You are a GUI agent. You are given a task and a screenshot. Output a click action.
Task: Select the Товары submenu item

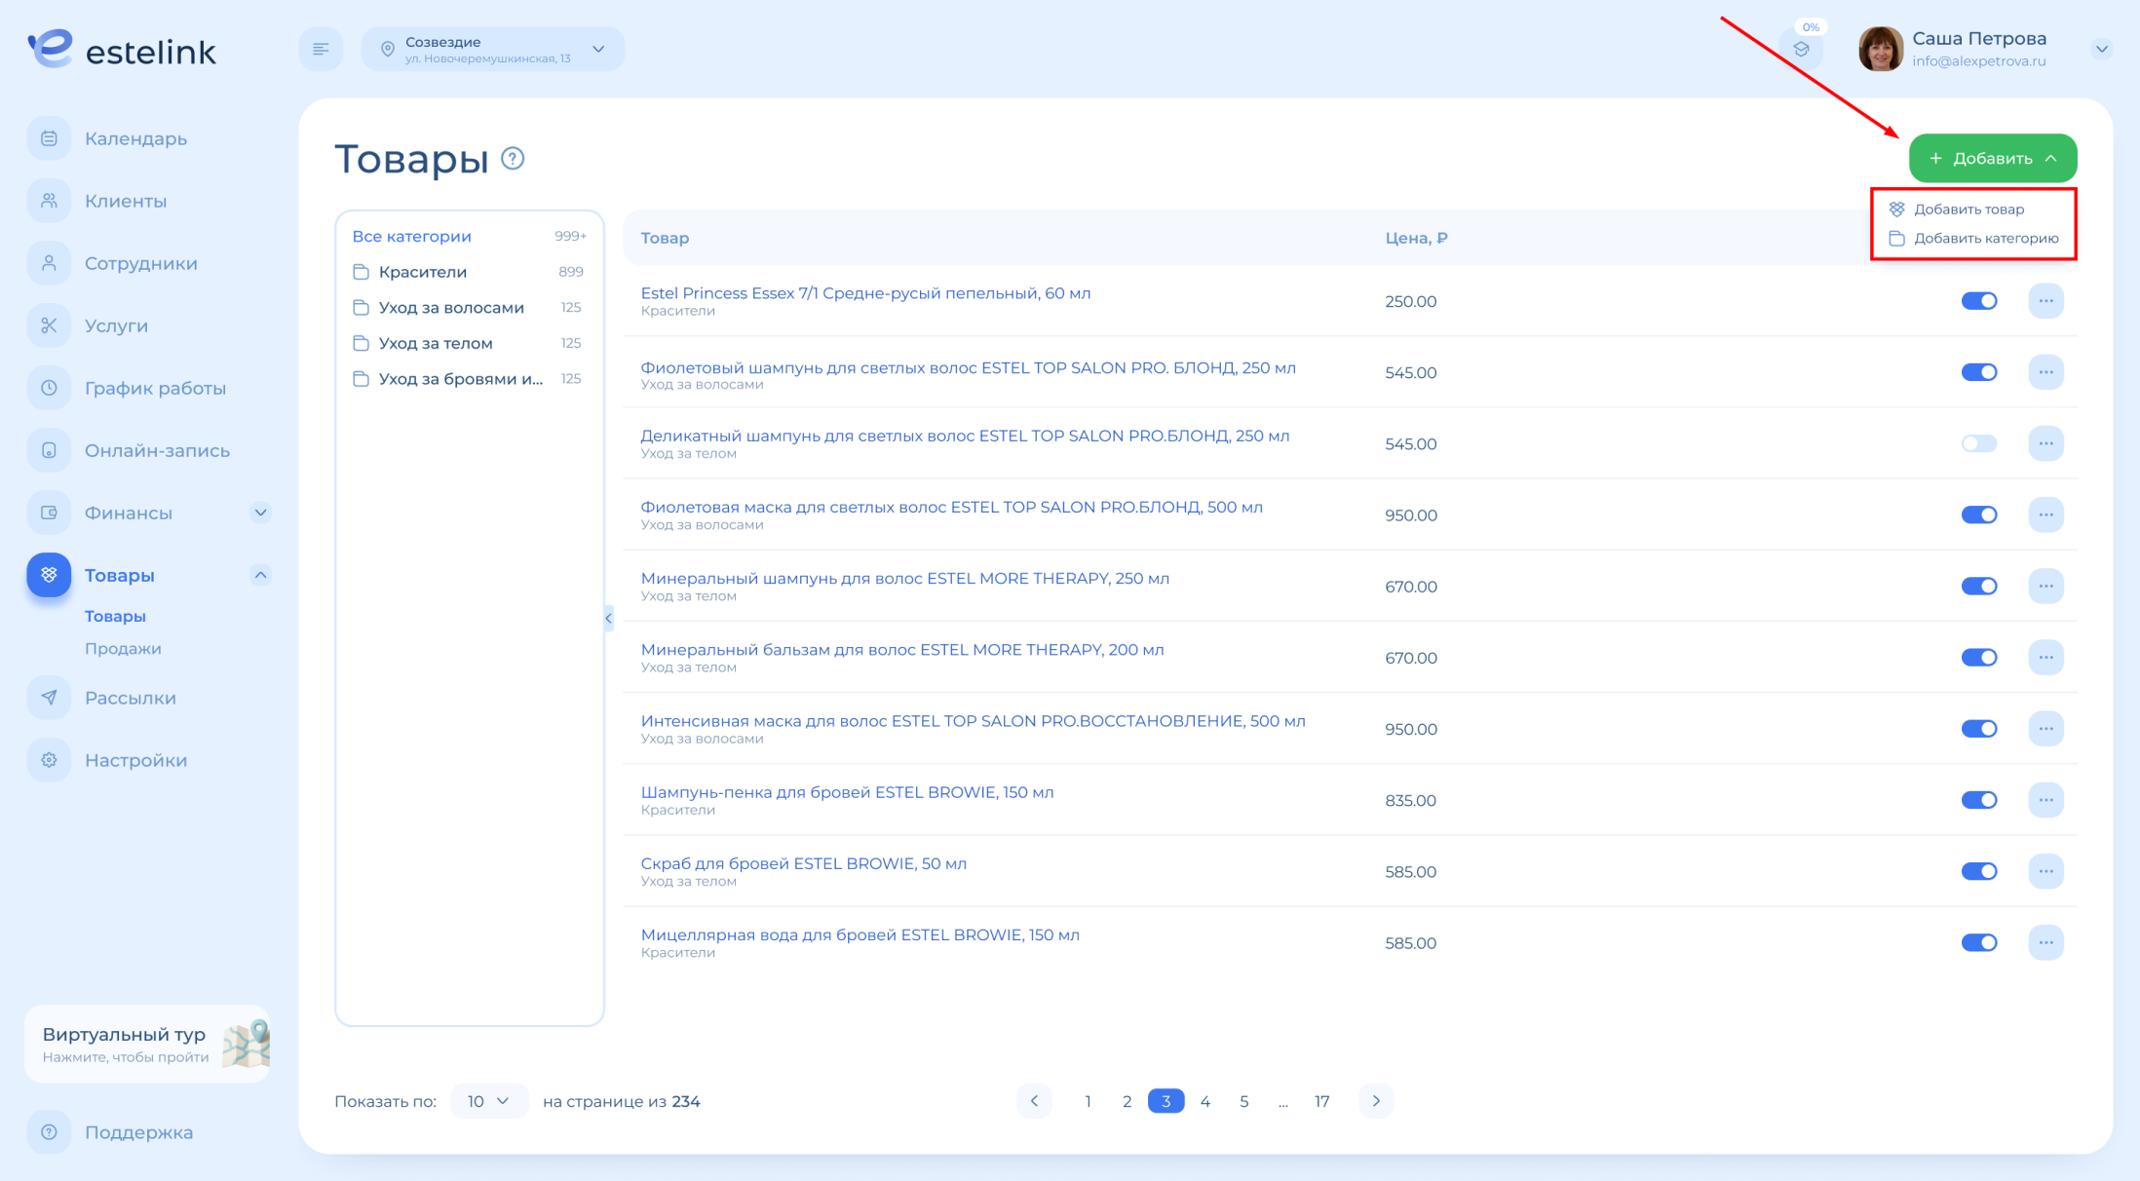(x=115, y=616)
